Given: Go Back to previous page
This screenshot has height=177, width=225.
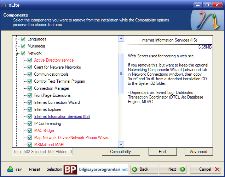Looking at the screenshot, I should coord(144,169).
